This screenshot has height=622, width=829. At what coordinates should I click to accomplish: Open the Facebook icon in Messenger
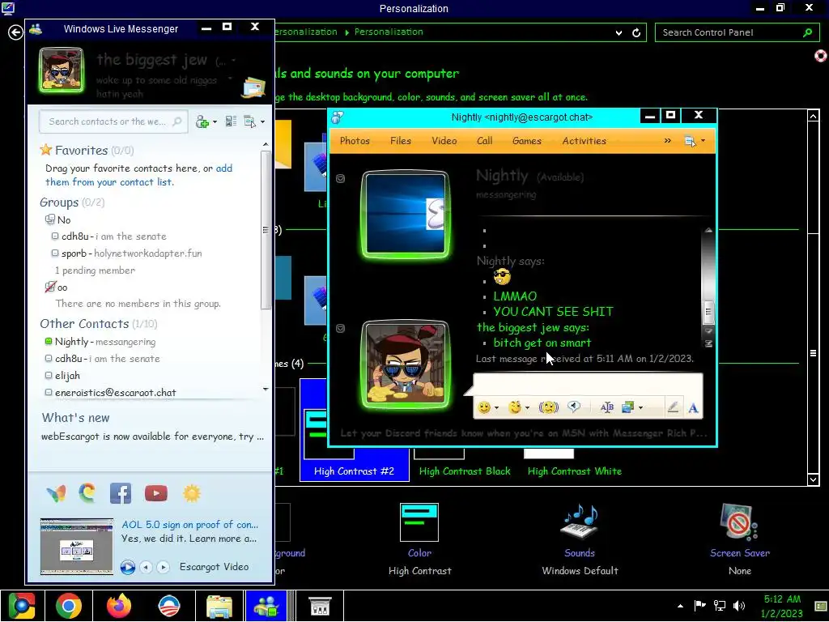pyautogui.click(x=121, y=493)
